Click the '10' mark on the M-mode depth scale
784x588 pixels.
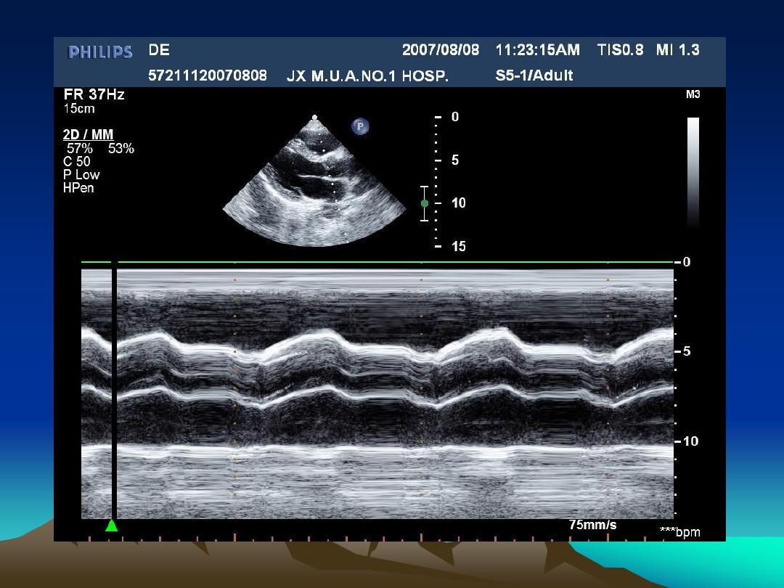coord(690,441)
